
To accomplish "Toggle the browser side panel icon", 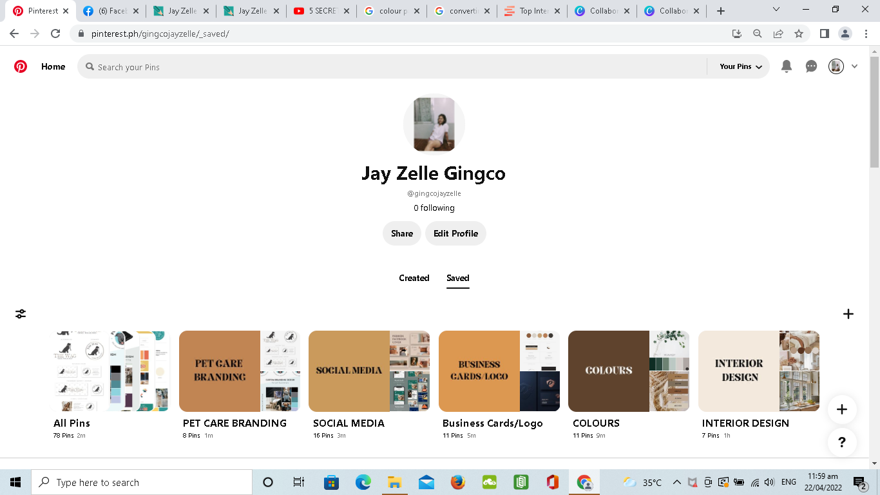I will coord(824,34).
